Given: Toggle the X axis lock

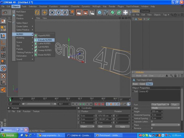Looking at the screenshot, I should [x=52, y=12].
